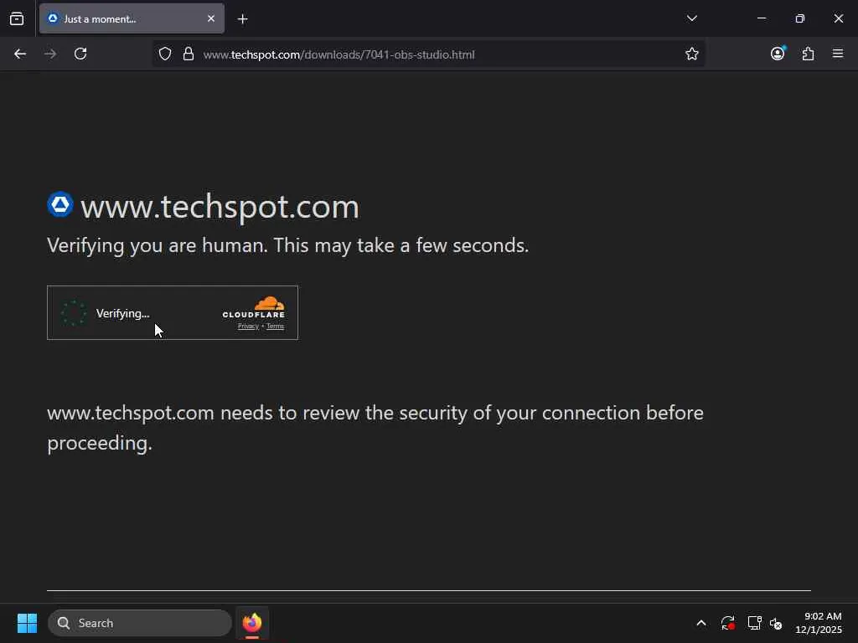The width and height of the screenshot is (858, 643).
Task: Show site security padlock info
Action: point(189,54)
